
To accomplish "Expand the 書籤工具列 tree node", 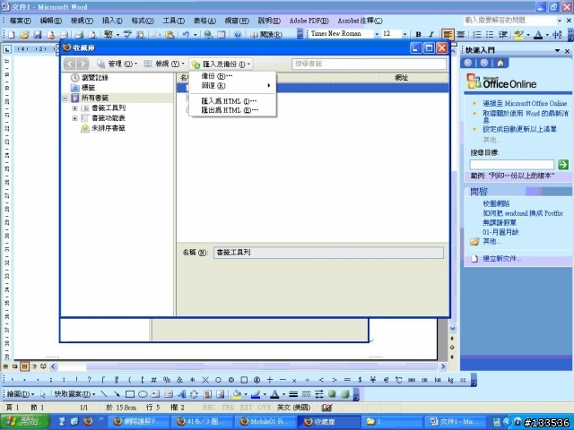I will point(74,108).
